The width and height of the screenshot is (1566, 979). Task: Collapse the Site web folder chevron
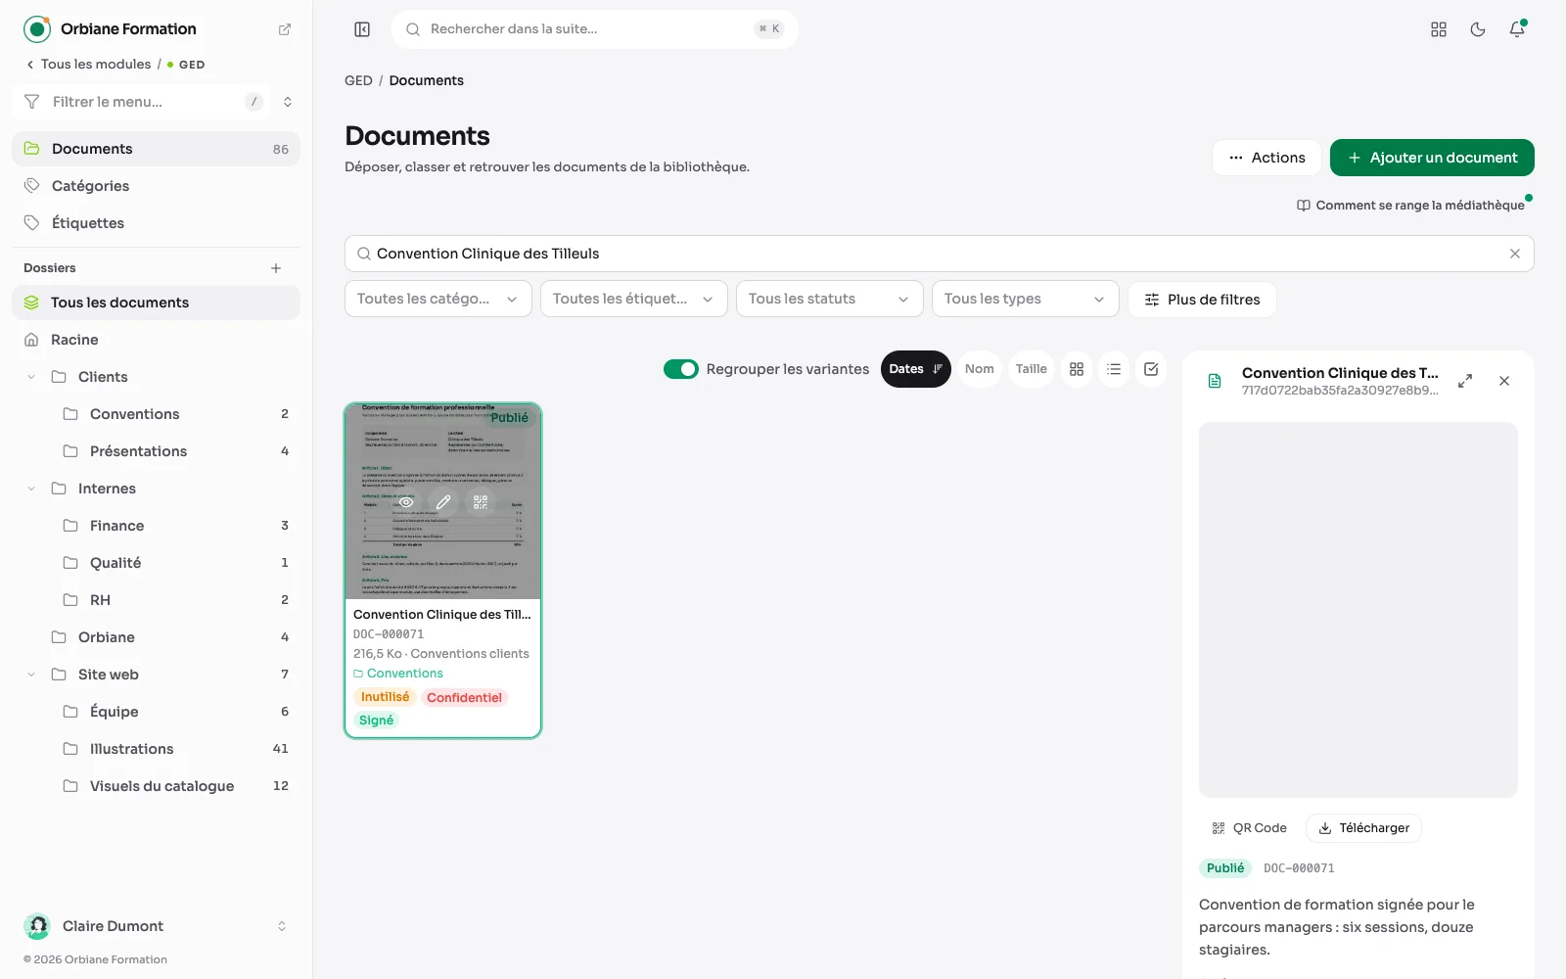pyautogui.click(x=31, y=675)
